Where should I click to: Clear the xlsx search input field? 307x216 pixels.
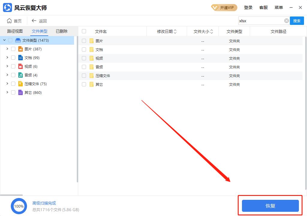pyautogui.click(x=286, y=21)
